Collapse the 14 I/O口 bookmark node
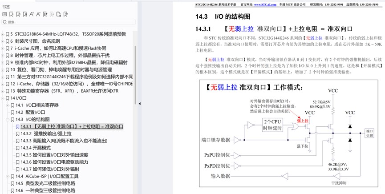Image resolution: width=385 pixels, height=194 pixels. [3, 98]
